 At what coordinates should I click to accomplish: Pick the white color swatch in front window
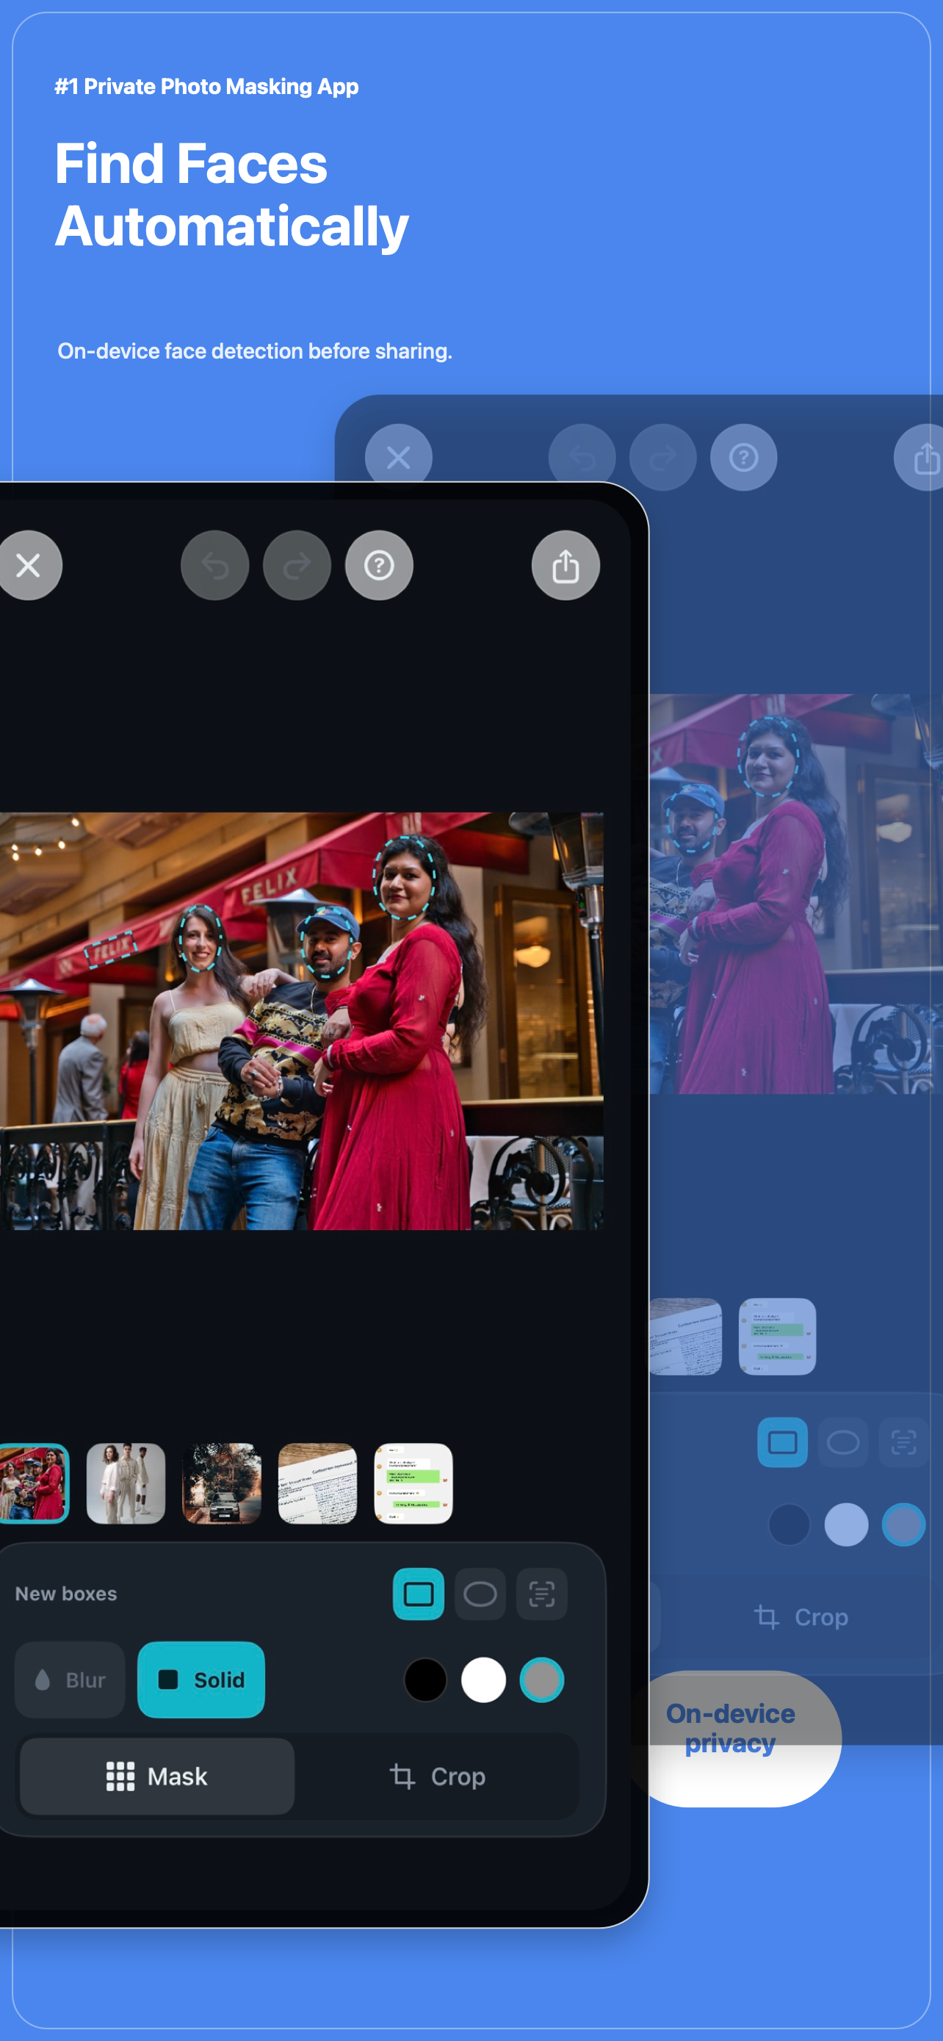(x=483, y=1680)
